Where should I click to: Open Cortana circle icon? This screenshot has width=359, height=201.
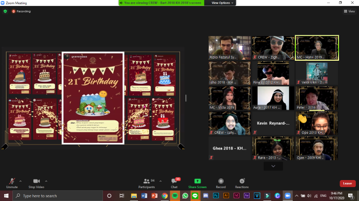pos(109,196)
